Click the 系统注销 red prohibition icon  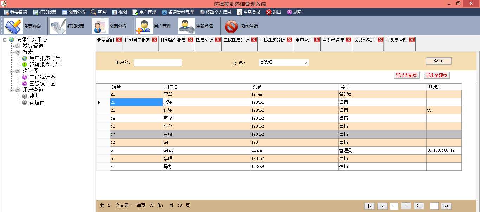point(231,26)
